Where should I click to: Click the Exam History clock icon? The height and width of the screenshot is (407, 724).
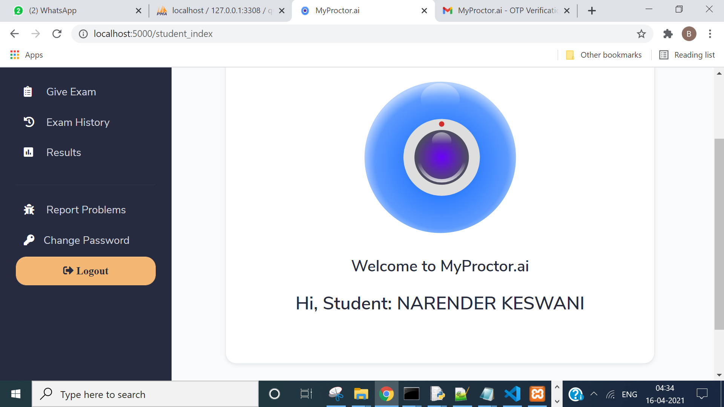coord(29,122)
